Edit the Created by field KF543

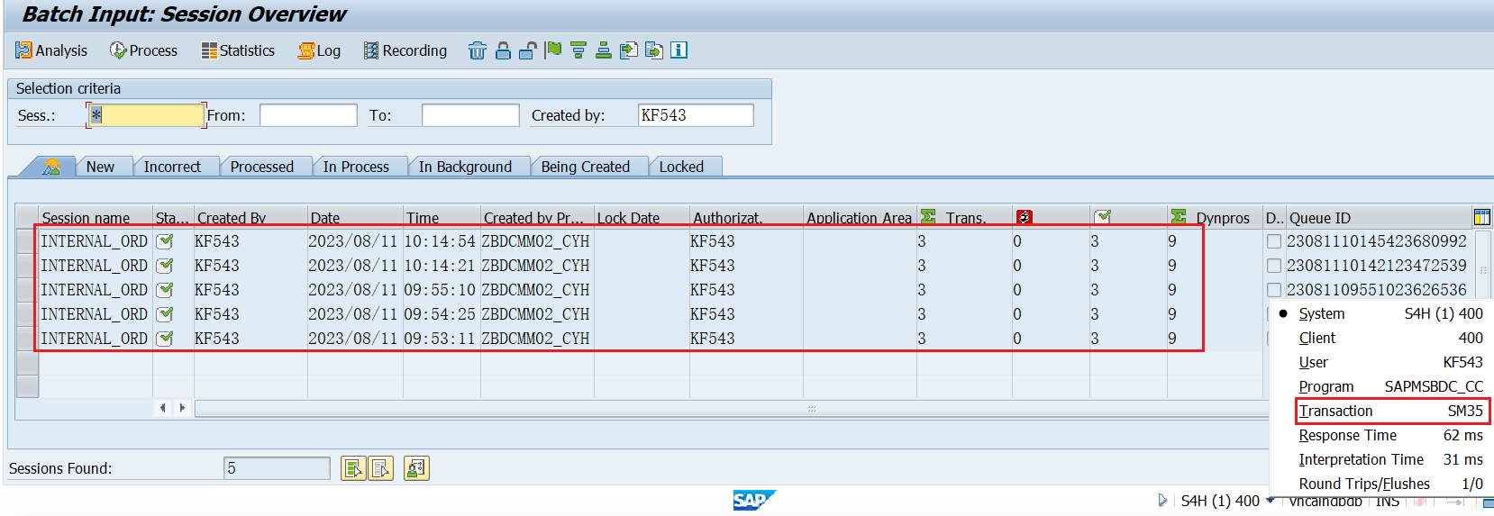(696, 115)
